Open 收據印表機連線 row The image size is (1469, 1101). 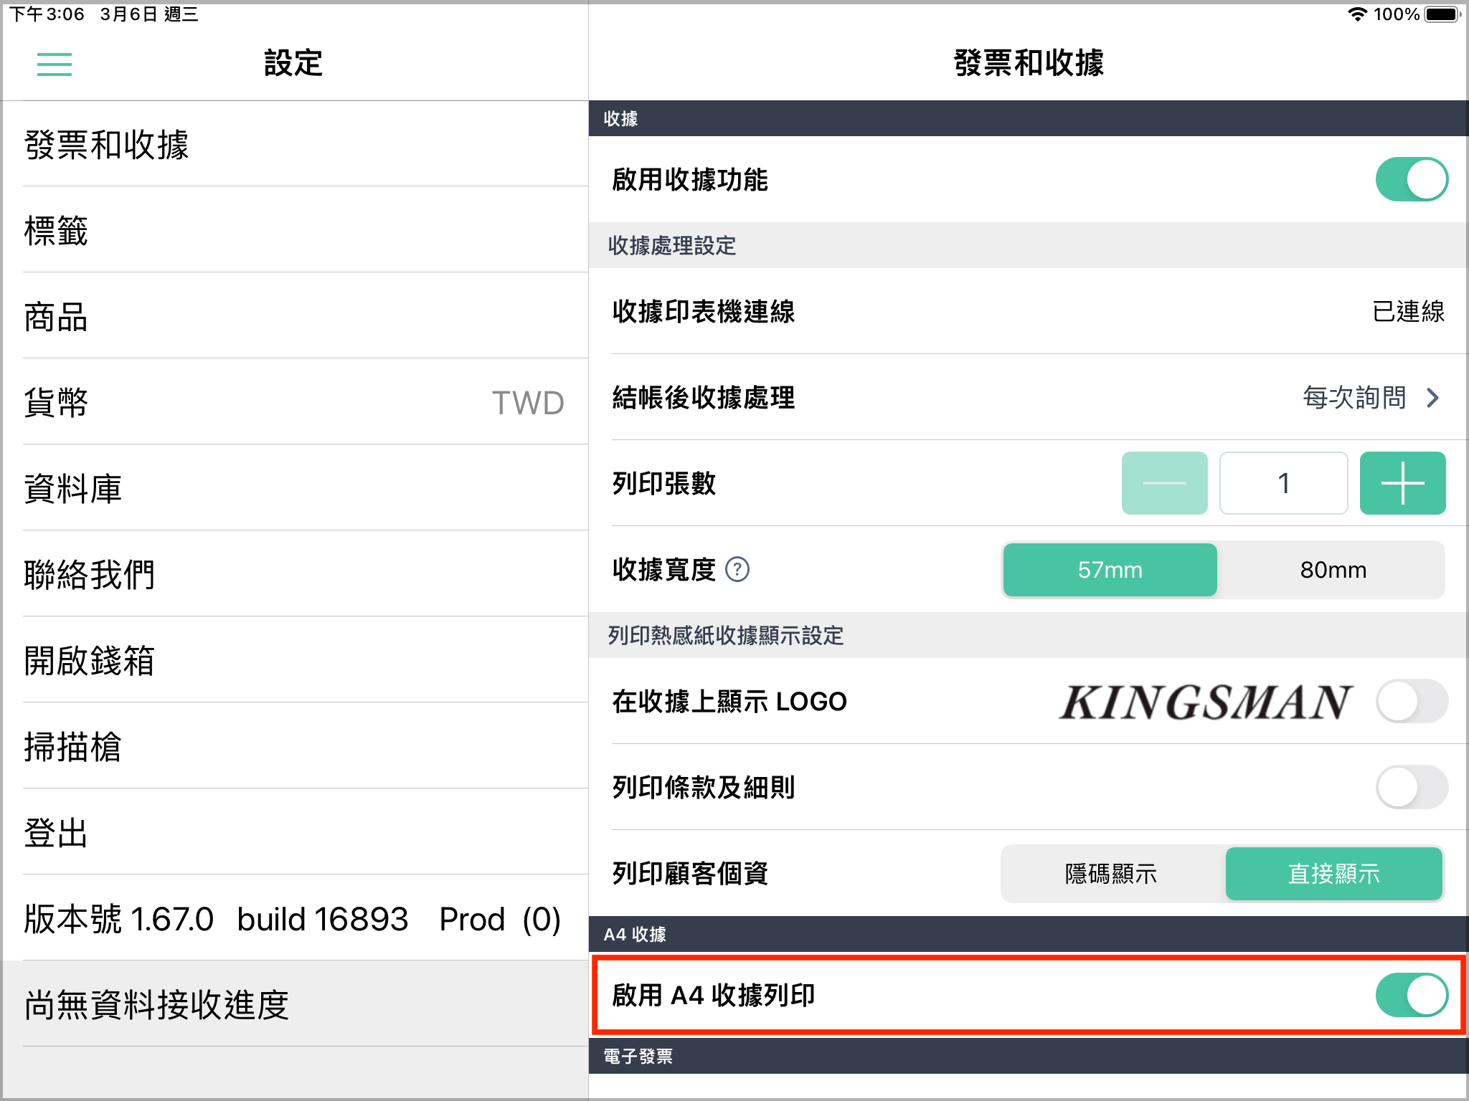[x=1029, y=311]
